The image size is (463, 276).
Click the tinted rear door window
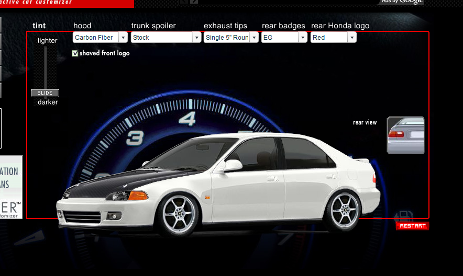click(304, 153)
